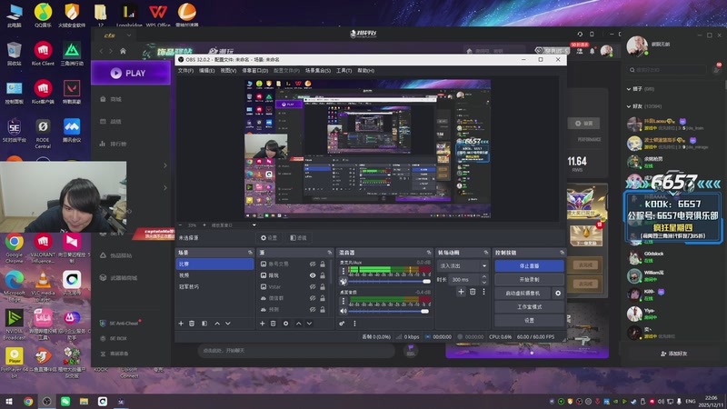Move selected source up in list
Image resolution: width=727 pixels, height=409 pixels.
point(299,324)
